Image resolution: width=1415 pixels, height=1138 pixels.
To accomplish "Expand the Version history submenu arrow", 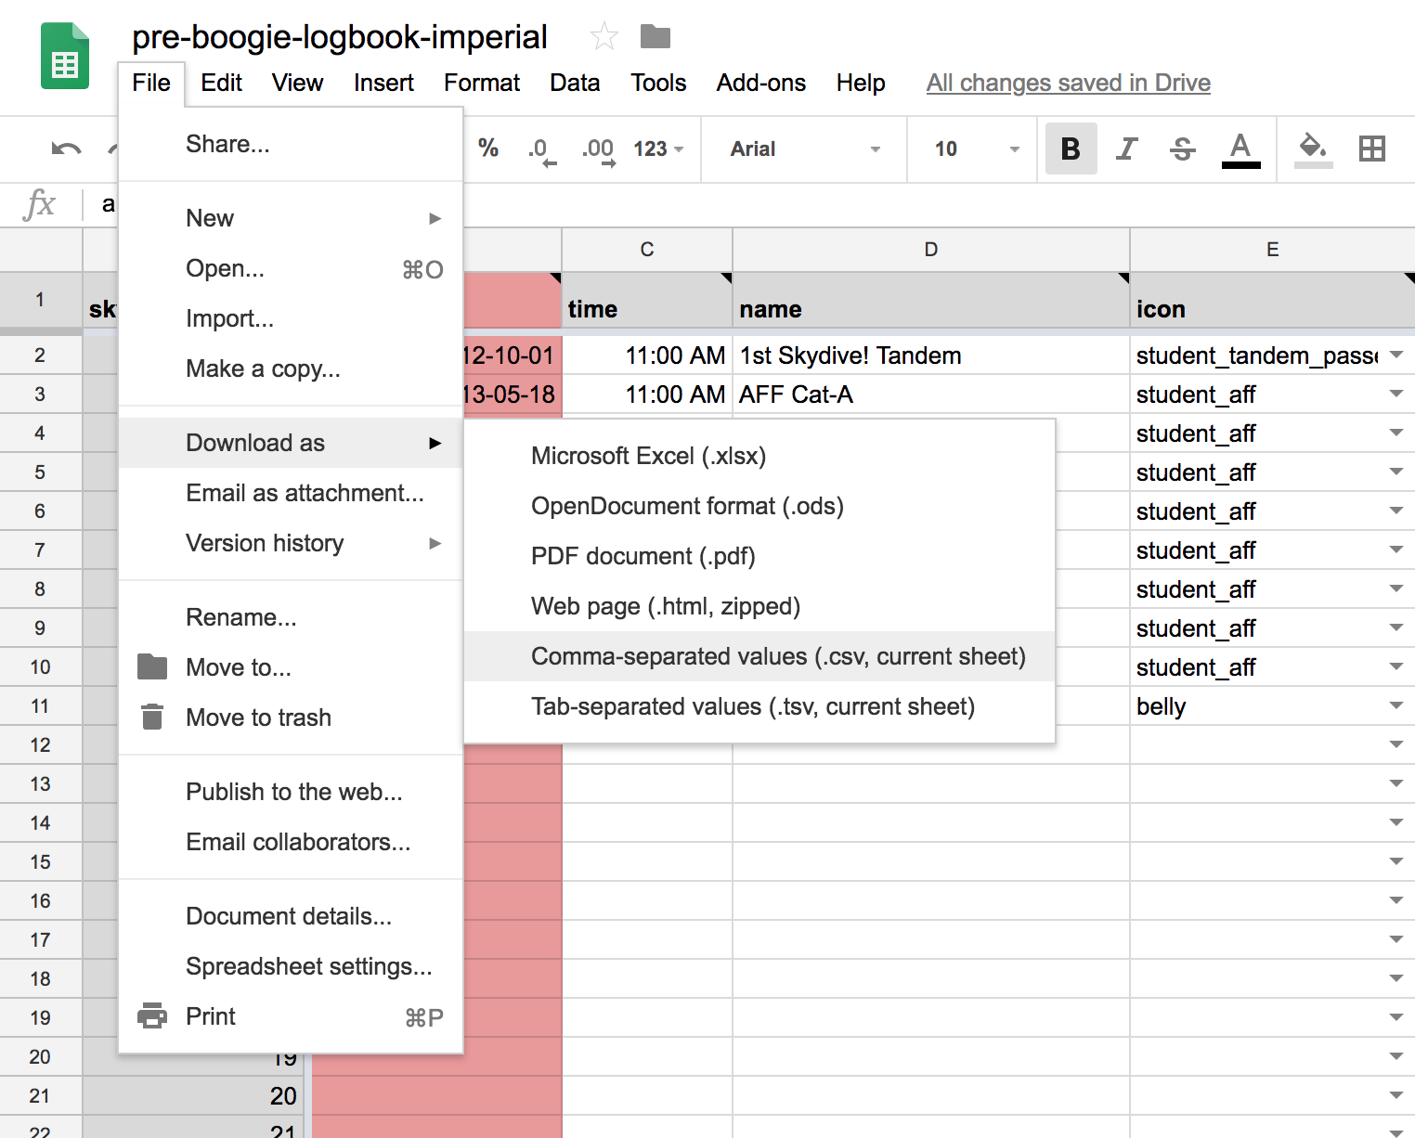I will pos(435,543).
